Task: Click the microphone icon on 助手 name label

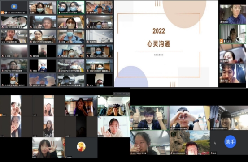Action: pos(212,153)
